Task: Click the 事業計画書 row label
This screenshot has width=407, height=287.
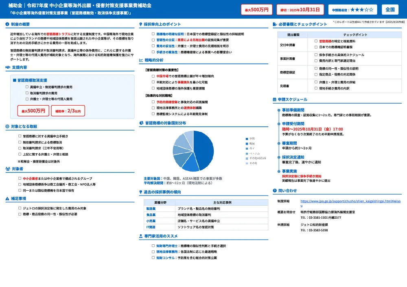Action: coord(287,59)
